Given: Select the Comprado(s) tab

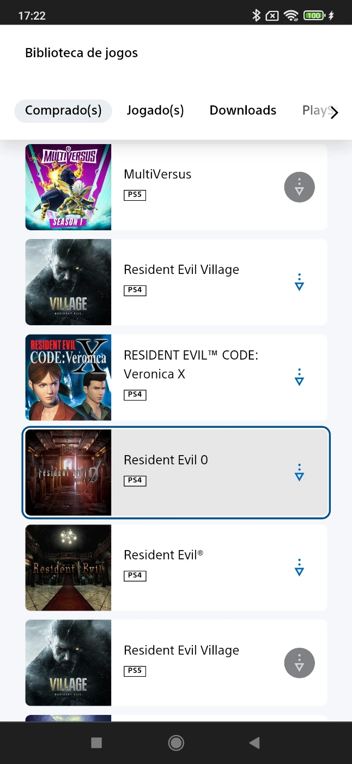Looking at the screenshot, I should click(63, 111).
